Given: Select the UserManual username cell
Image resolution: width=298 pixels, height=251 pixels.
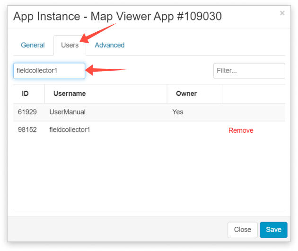Looking at the screenshot, I should click(x=68, y=112).
